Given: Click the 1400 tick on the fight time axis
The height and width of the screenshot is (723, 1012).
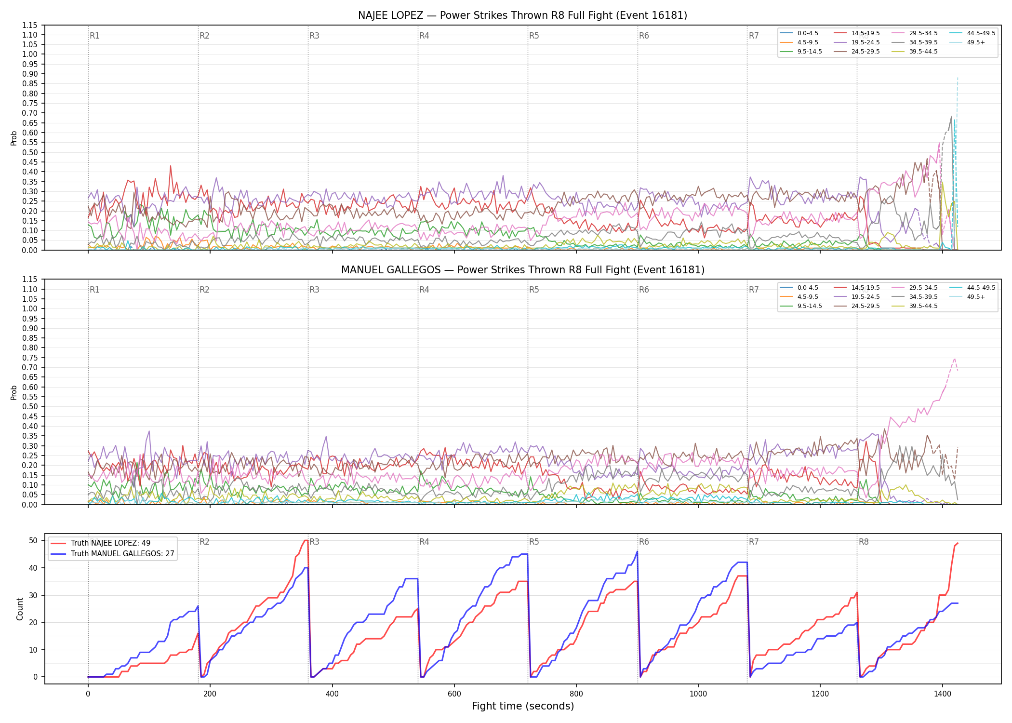Looking at the screenshot, I should [x=943, y=694].
